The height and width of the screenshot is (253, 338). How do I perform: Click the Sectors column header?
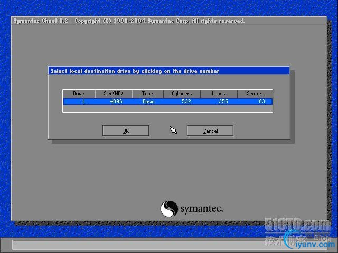pyautogui.click(x=255, y=94)
